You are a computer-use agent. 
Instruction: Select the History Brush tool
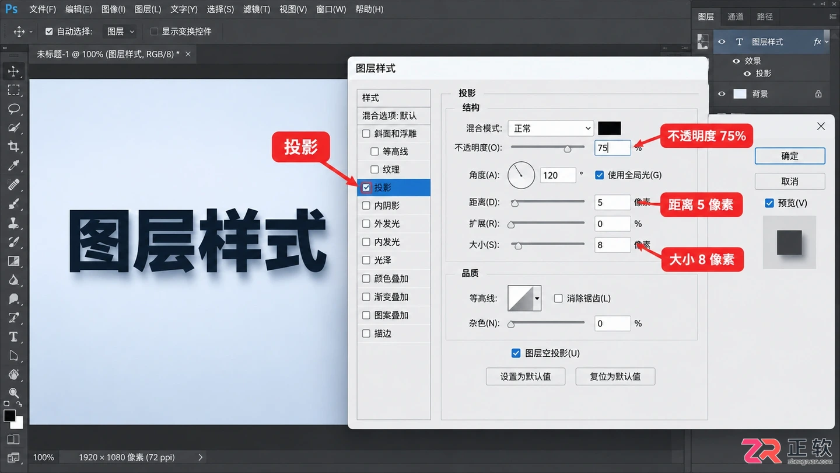coord(13,242)
